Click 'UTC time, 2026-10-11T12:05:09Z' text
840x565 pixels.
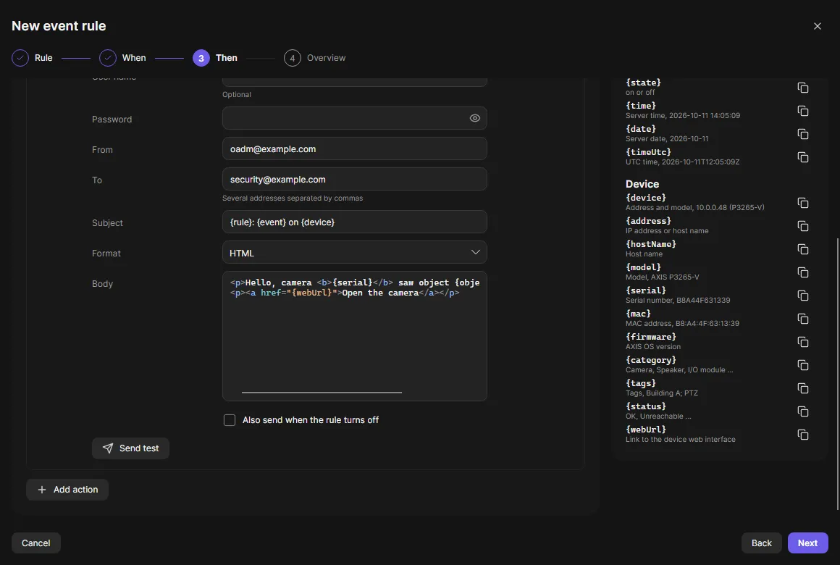682,162
